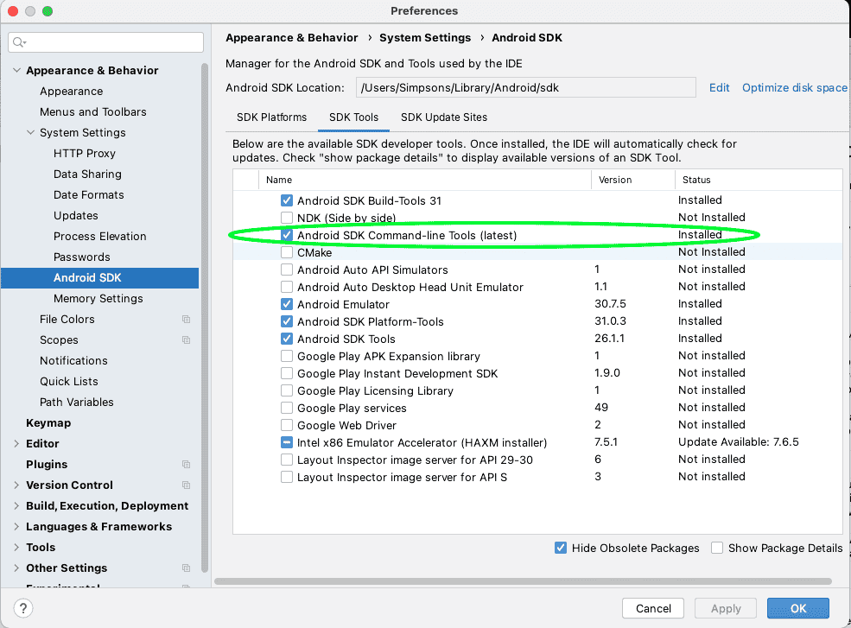Image resolution: width=851 pixels, height=628 pixels.
Task: Check Layout Inspector image server API S
Action: 287,477
